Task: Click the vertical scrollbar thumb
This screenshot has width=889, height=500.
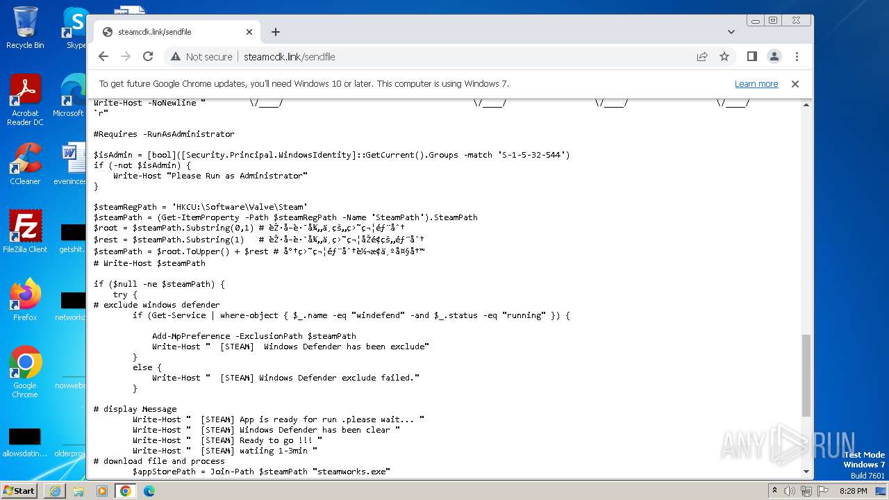Action: pos(806,375)
